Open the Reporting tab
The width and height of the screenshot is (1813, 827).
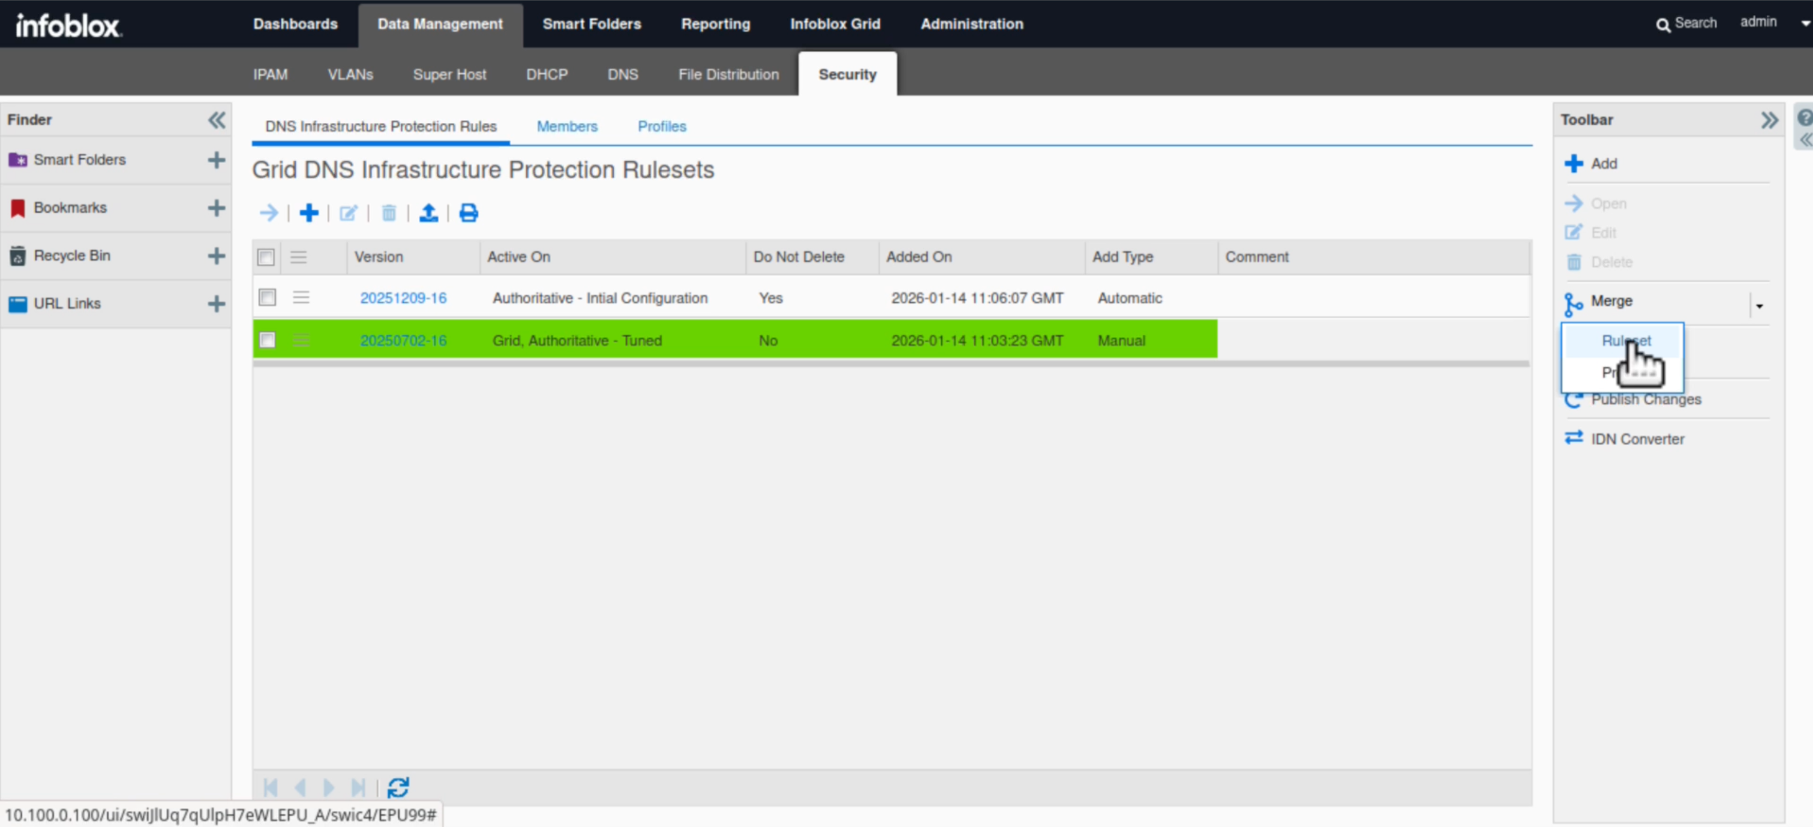[x=716, y=24]
